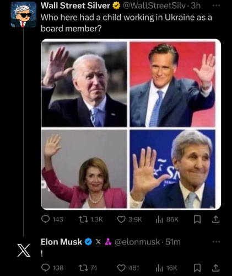Open the @WallStreetSilv handle link
The width and height of the screenshot is (232, 276).
[154, 6]
